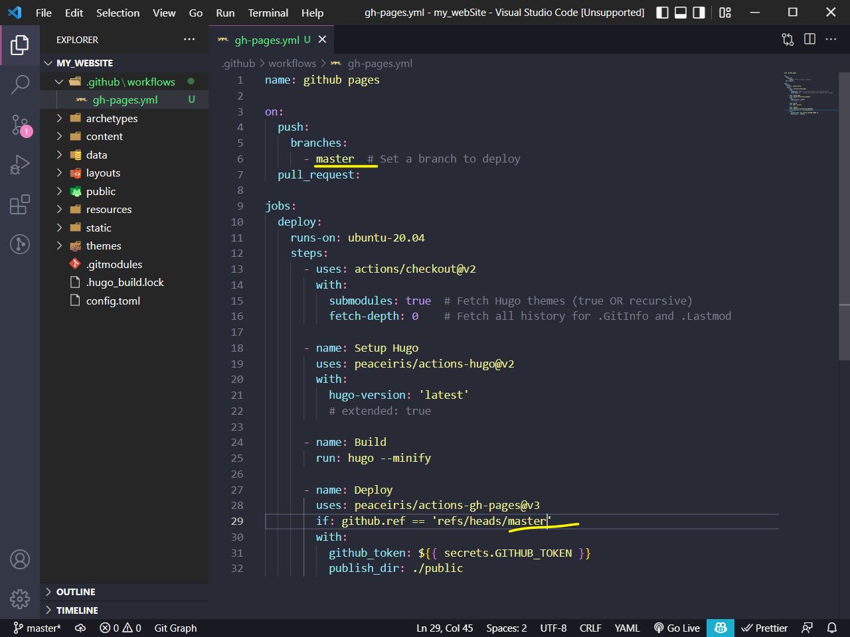Go to line via Ln 29, Col 45
The image size is (850, 637).
[445, 628]
